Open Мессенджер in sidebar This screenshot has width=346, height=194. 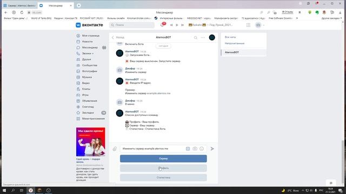[x=90, y=47]
